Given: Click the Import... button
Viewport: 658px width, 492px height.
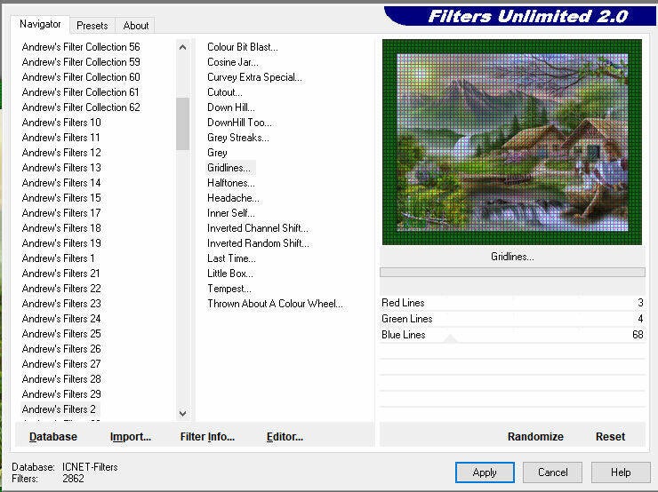Looking at the screenshot, I should click(131, 437).
